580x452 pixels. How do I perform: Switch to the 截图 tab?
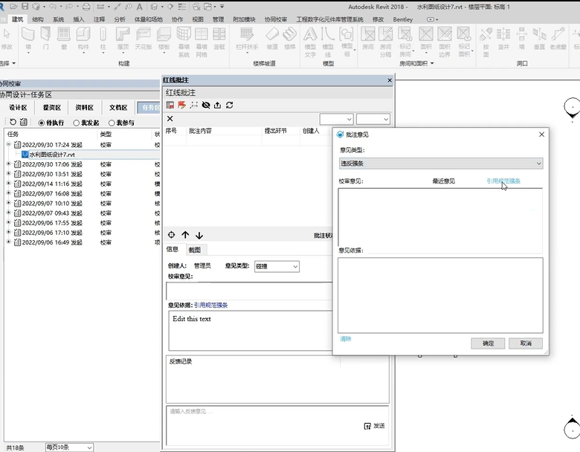coord(194,250)
